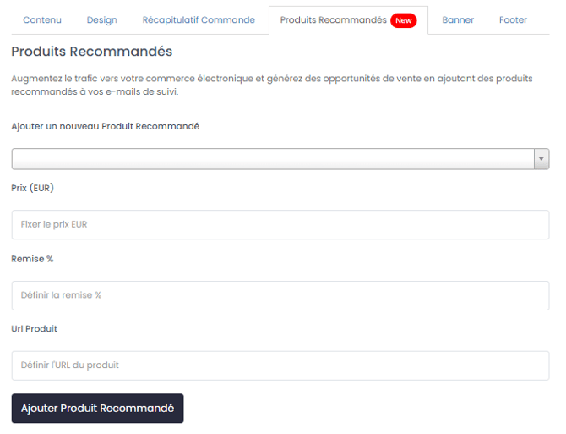Screen dimensions: 566x434
Task: Click the red New badge
Action: (403, 20)
